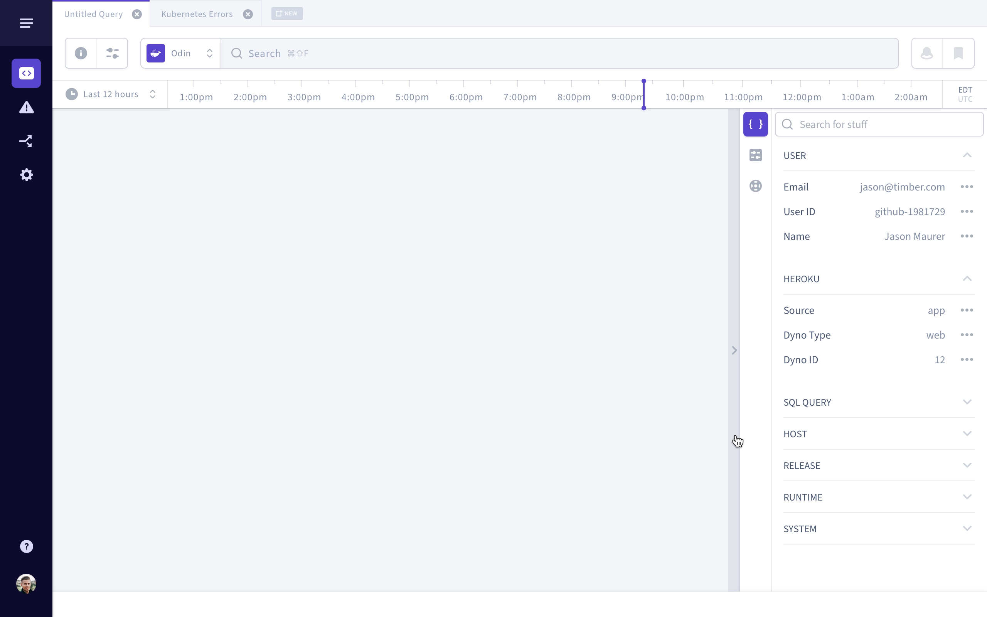Toggle the EDT UTC timezone switch
987x617 pixels.
965,94
